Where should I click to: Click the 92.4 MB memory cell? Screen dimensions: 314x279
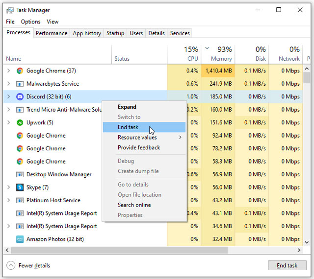click(x=218, y=136)
